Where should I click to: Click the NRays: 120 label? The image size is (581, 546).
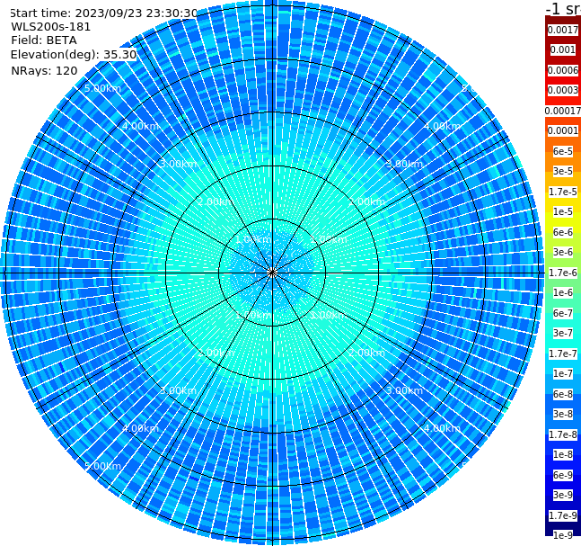(44, 70)
